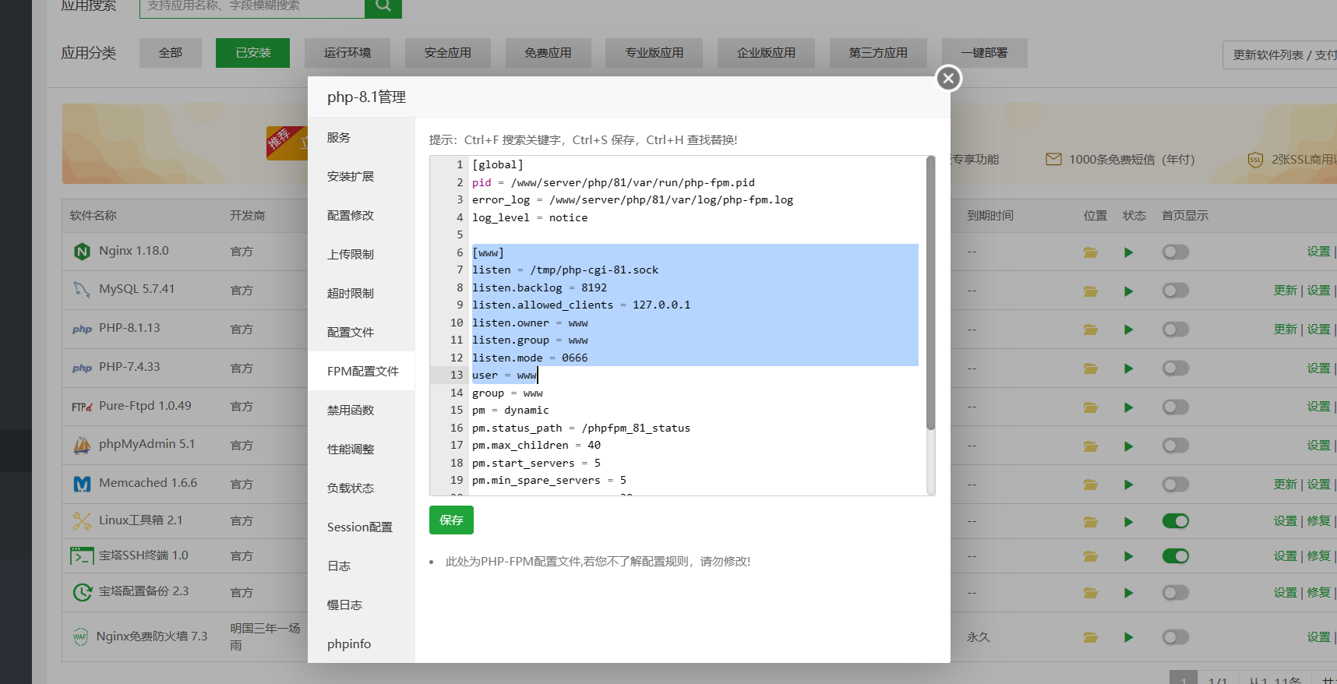Click the Linux工具箱 tools icon

pyautogui.click(x=82, y=520)
